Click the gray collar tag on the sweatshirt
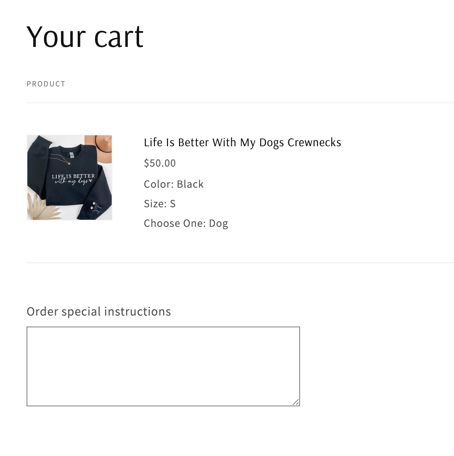 [x=72, y=155]
